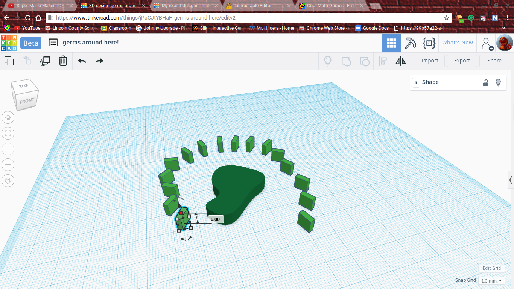
Task: Open the Blocks pickaxe mode
Action: tap(410, 43)
